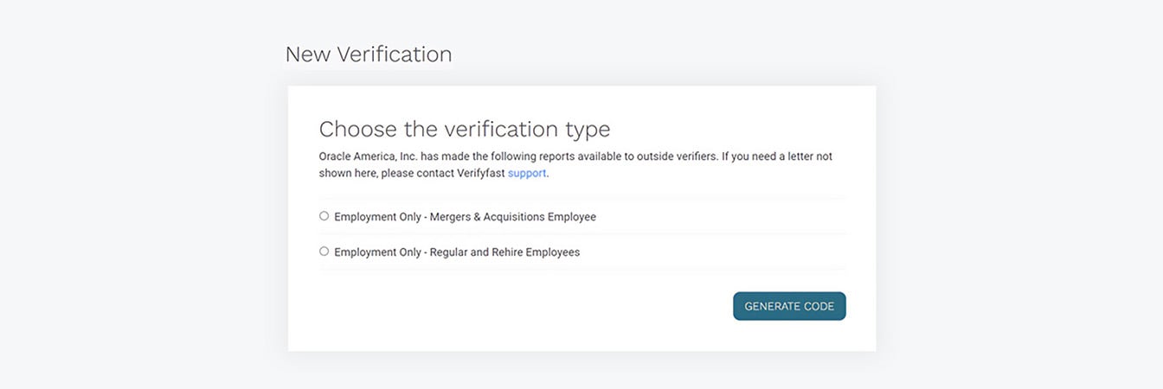
Task: Click the 'Employment Only - Mergers & Acquisitions Employee' label
Action: point(465,217)
